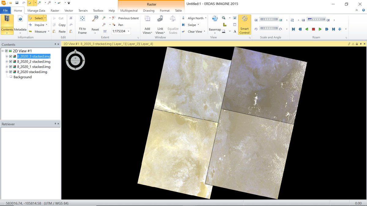Click the Clear View button
This screenshot has width=367, height=206.
coord(195,31)
